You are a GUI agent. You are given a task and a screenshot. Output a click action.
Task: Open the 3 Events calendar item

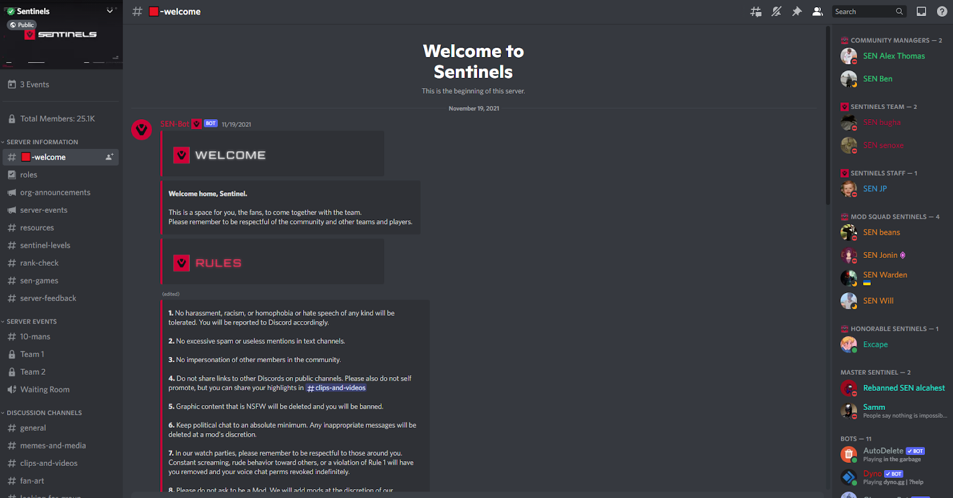[x=61, y=85]
